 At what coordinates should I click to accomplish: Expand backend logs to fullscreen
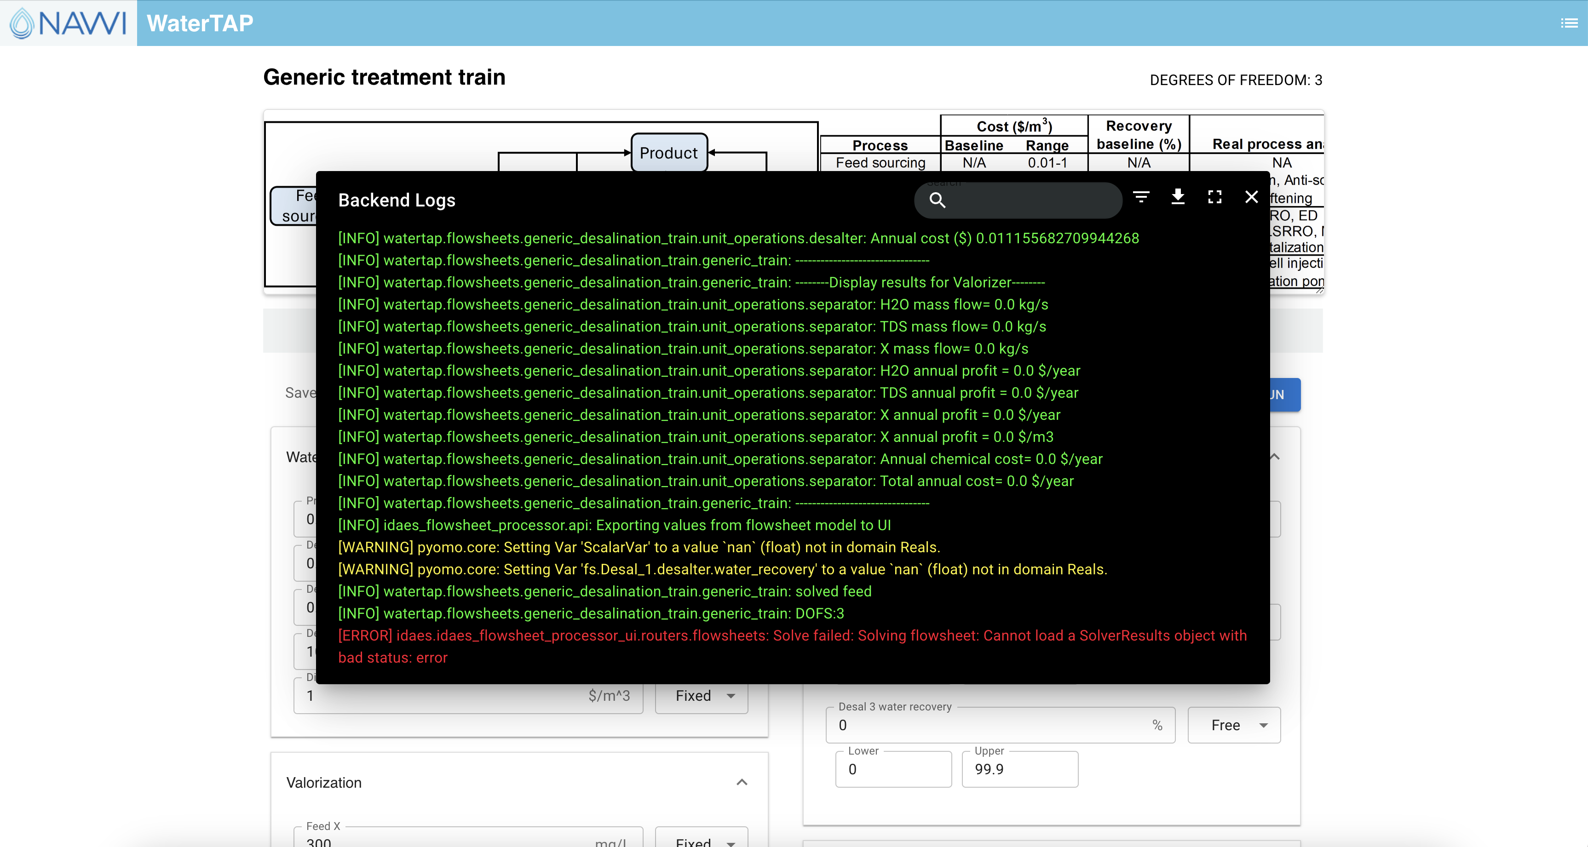[1214, 197]
